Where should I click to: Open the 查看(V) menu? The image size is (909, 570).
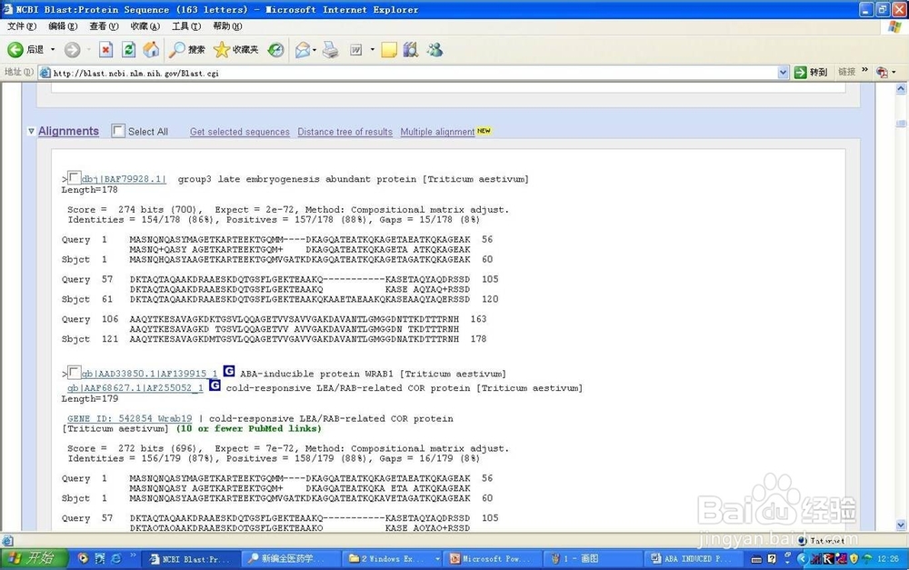coord(104,26)
